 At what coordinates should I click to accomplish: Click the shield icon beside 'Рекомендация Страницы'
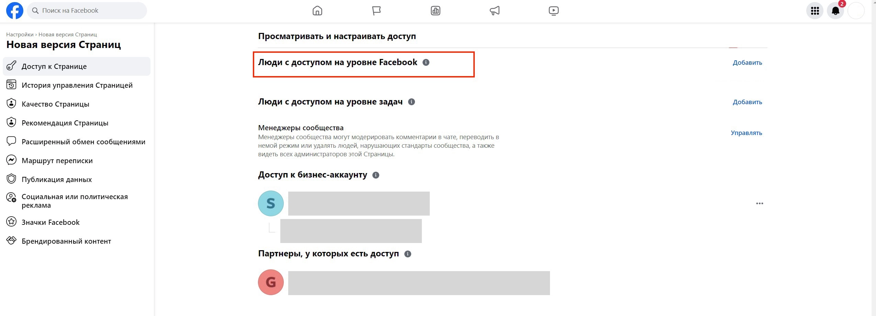11,122
